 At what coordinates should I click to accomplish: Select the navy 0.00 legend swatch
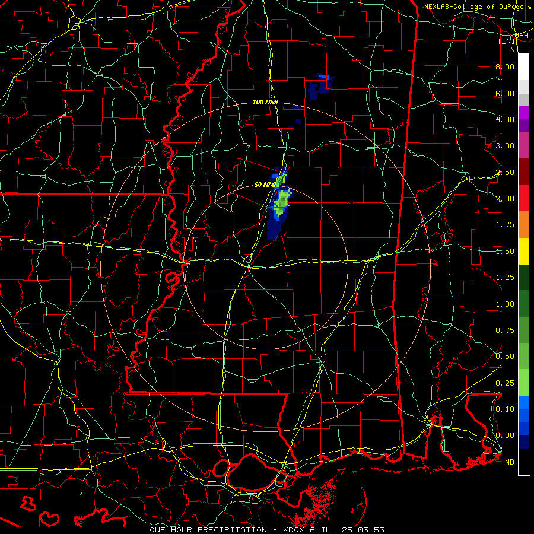(524, 442)
